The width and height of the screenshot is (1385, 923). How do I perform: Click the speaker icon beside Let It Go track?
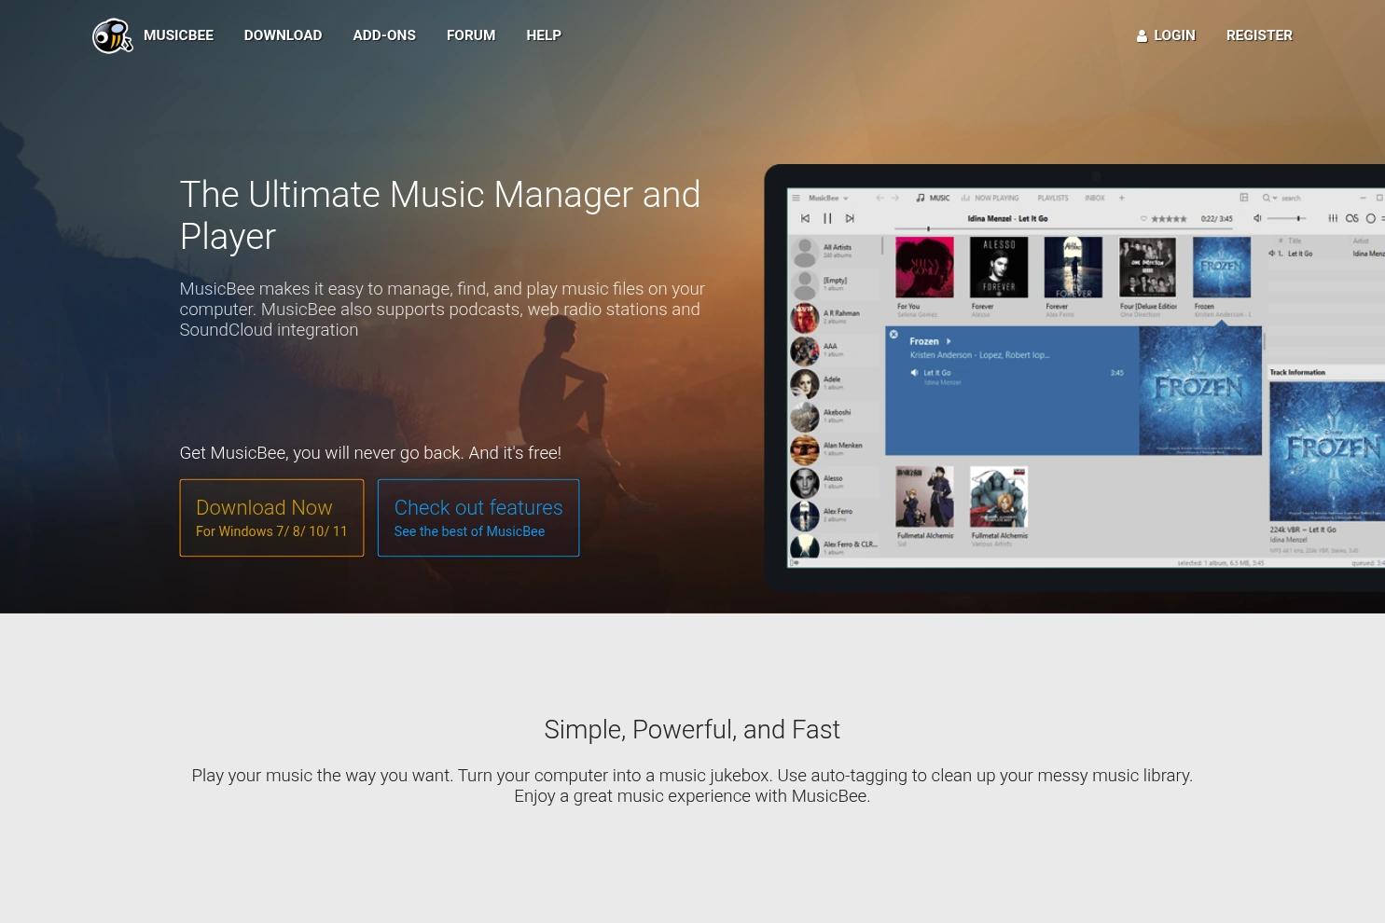coord(914,372)
